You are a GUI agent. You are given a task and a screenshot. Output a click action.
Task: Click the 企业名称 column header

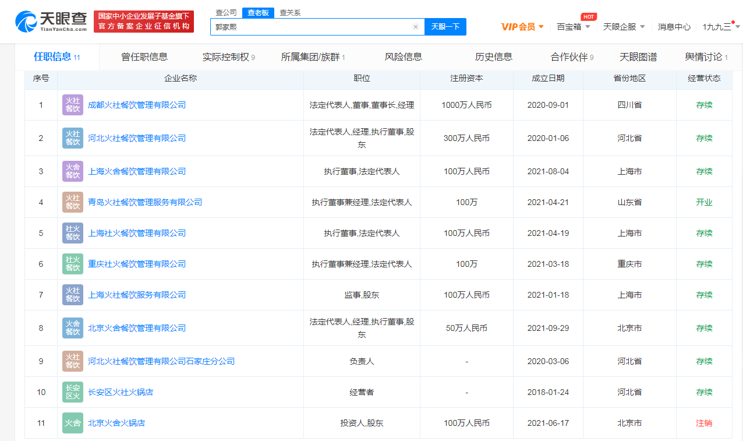(181, 78)
